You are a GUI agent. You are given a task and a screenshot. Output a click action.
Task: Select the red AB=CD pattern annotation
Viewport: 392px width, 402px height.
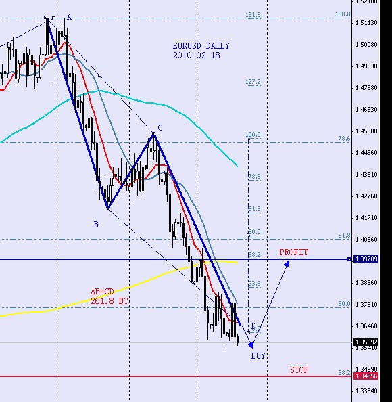coord(102,292)
